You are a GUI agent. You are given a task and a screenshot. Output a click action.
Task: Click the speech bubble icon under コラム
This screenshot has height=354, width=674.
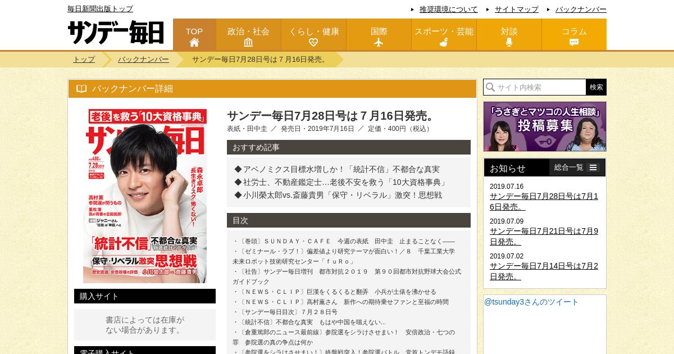click(574, 42)
